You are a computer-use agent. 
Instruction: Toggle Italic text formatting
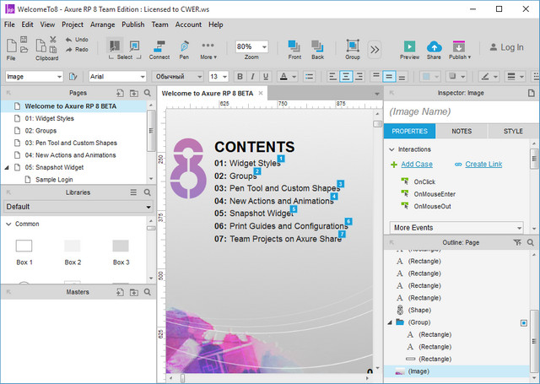pos(252,77)
